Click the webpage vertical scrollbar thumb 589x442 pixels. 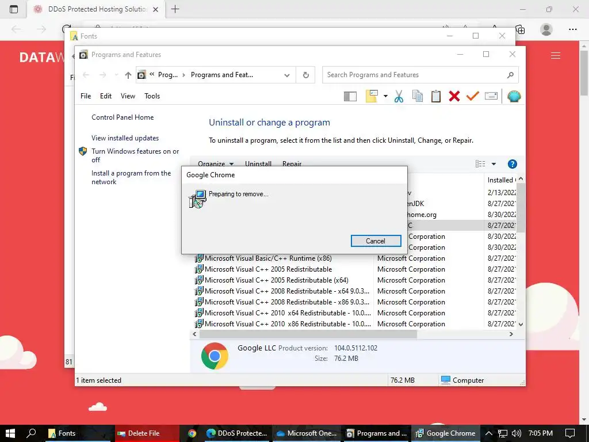coord(584,73)
